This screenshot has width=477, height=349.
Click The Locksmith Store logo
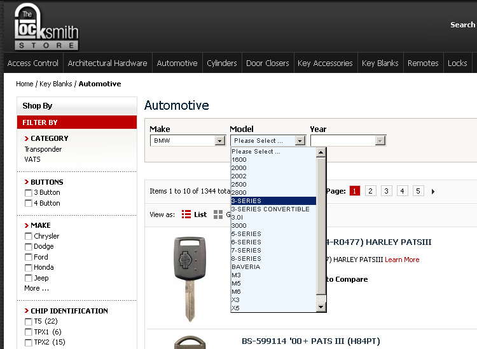pos(46,27)
